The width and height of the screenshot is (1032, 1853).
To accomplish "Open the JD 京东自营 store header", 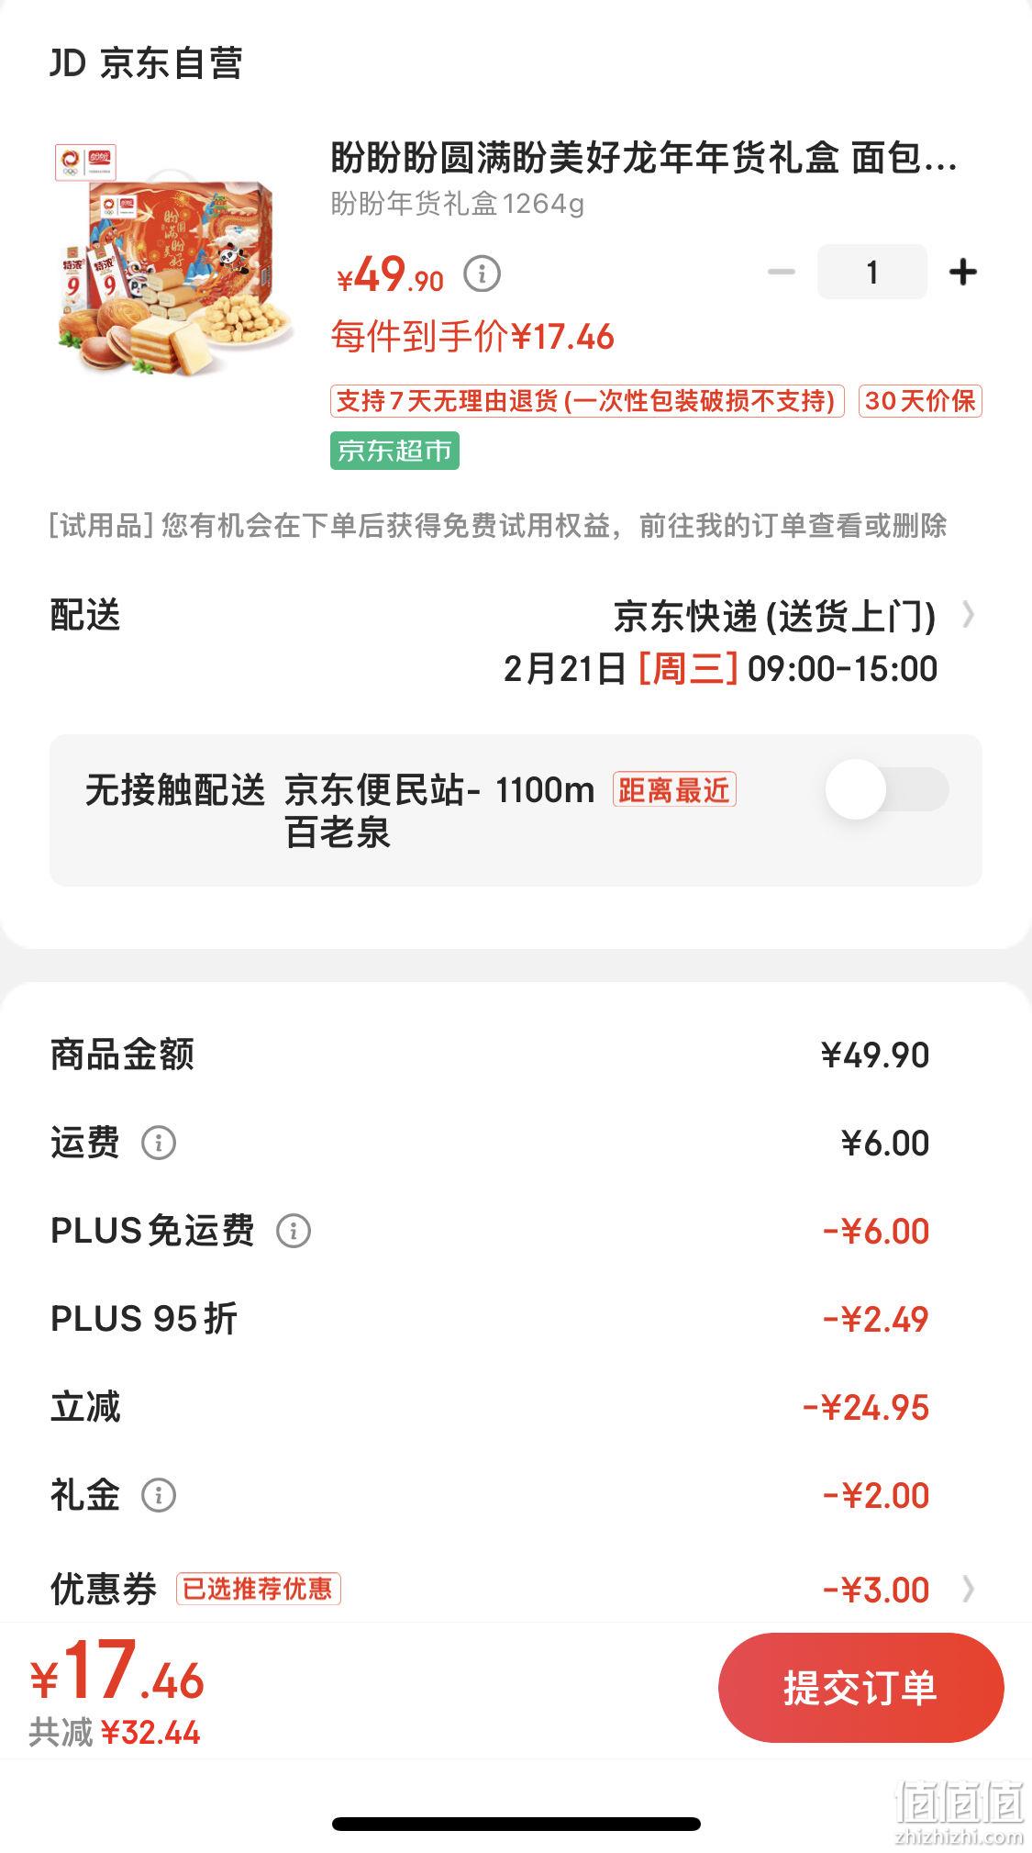I will coord(146,63).
